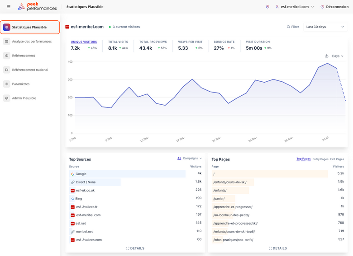Open Analyse des performances in the sidebar
Image resolution: width=353 pixels, height=256 pixels.
pos(30,42)
